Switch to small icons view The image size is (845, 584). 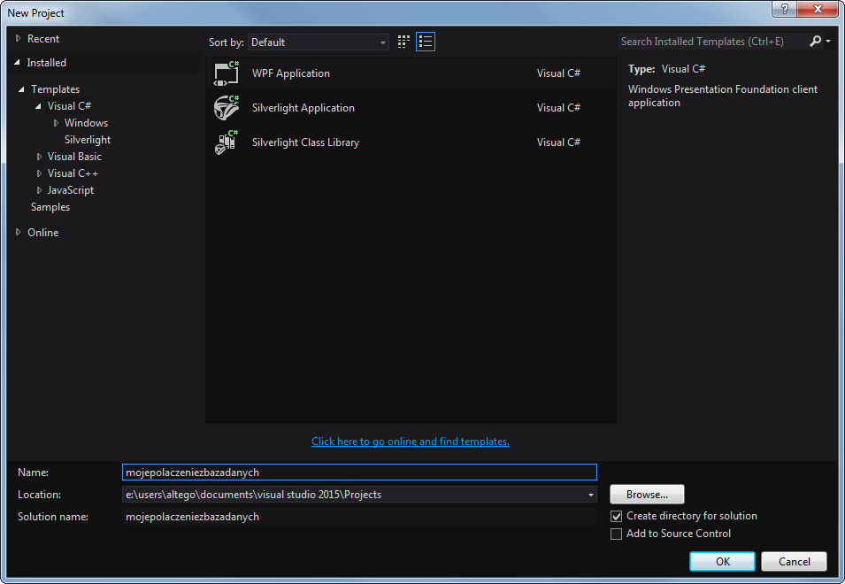click(403, 42)
